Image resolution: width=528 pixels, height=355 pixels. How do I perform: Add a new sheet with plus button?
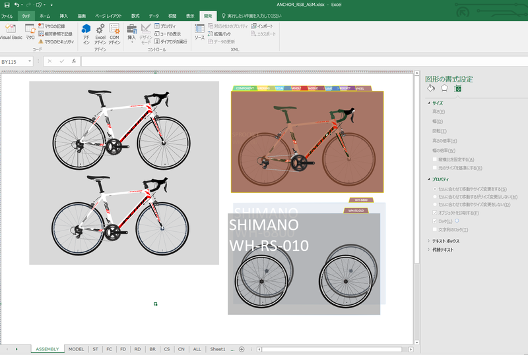pyautogui.click(x=242, y=349)
